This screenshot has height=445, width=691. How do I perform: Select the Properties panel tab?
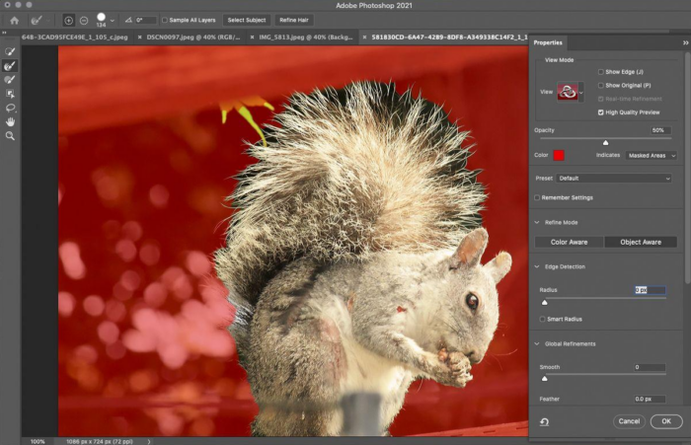(548, 42)
